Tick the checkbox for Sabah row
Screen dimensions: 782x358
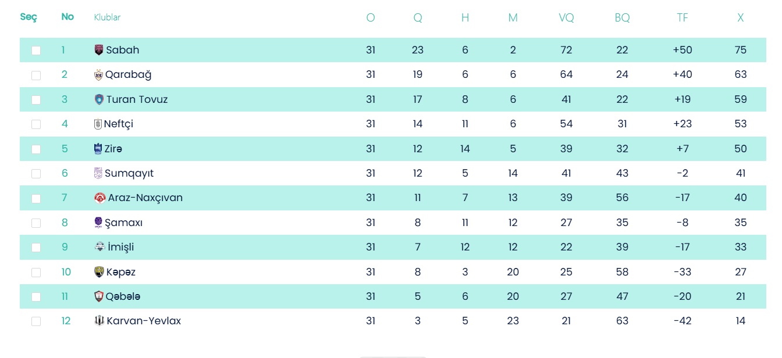[x=36, y=51]
